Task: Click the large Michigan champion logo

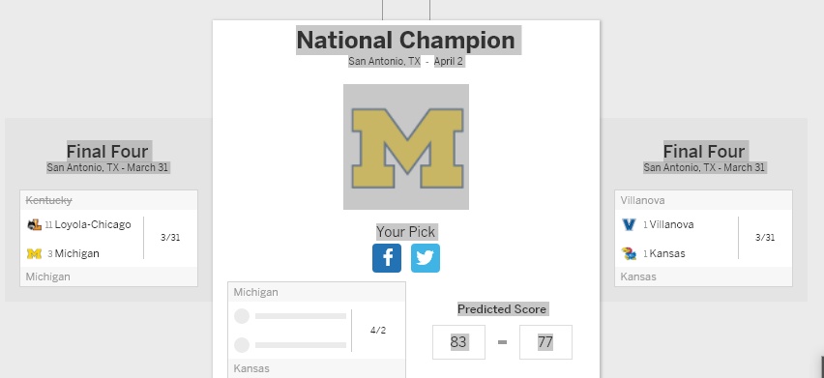Action: click(406, 147)
